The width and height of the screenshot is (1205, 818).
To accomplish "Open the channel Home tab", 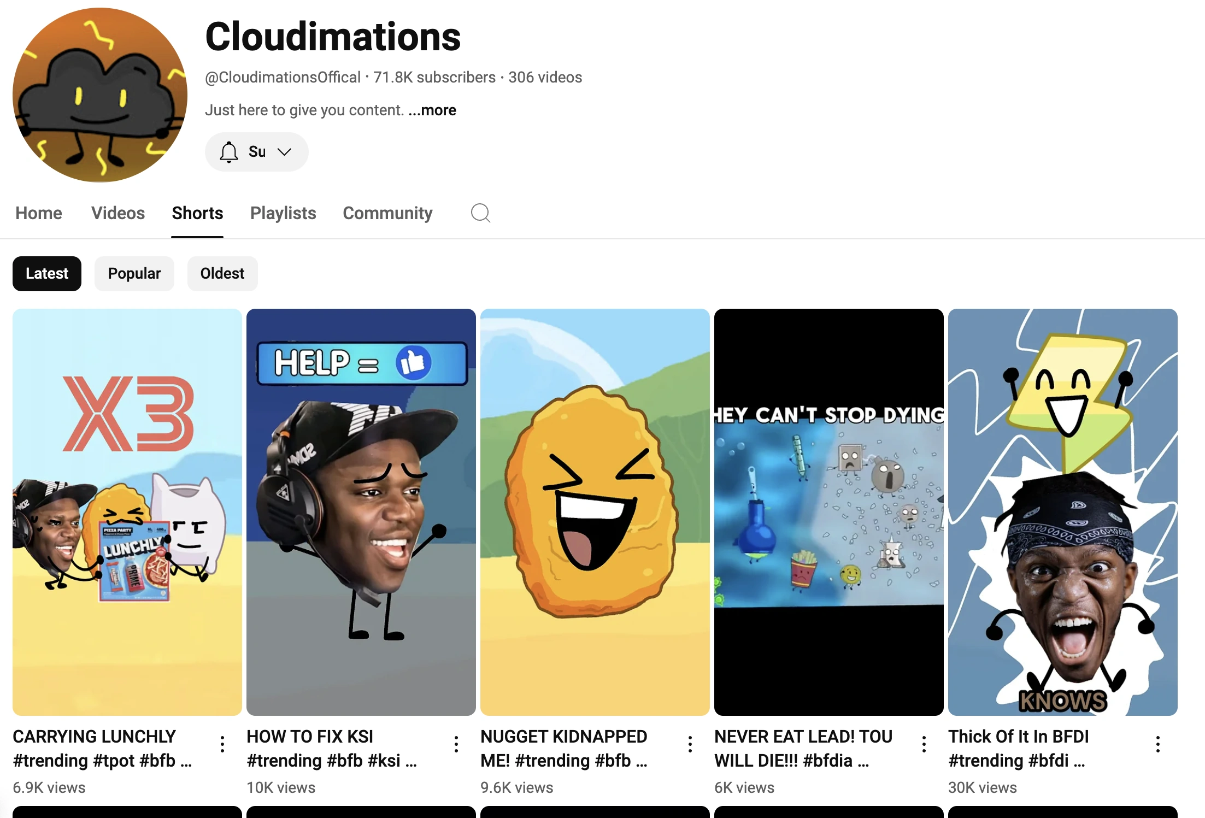I will pyautogui.click(x=39, y=213).
